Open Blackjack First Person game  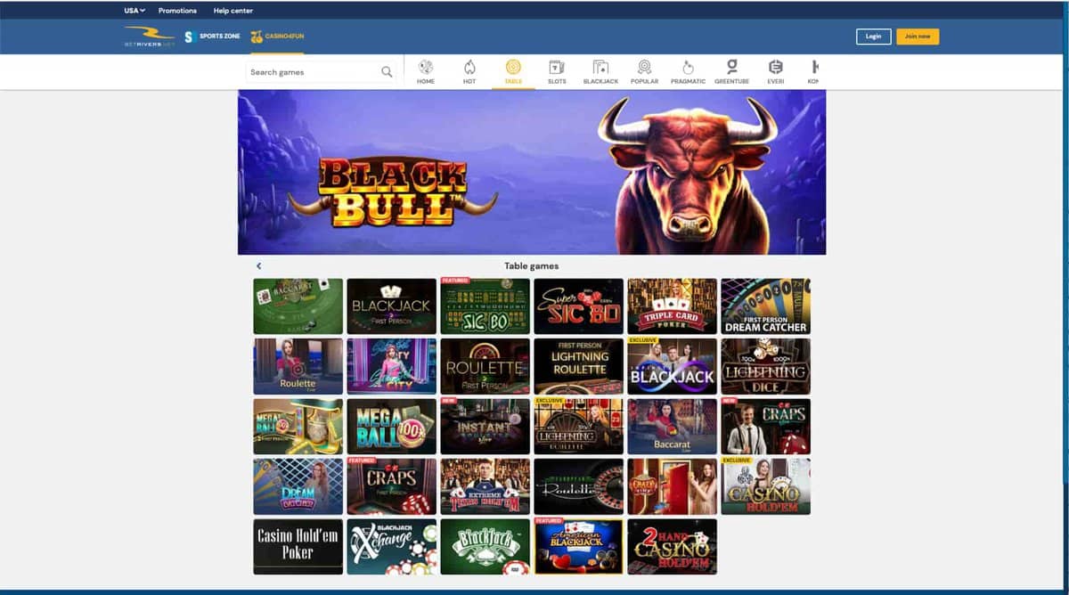point(391,306)
